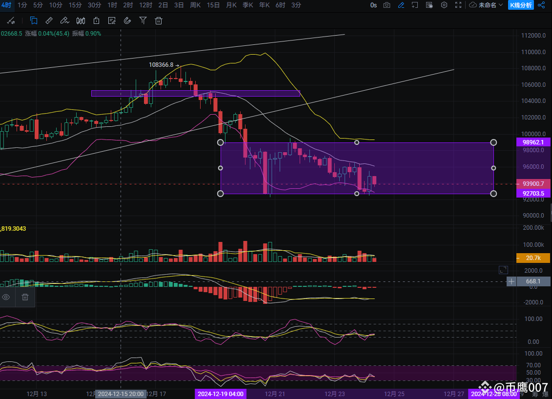Expand the cloud save menu
Viewport: 552px width, 399px height.
pos(472,5)
